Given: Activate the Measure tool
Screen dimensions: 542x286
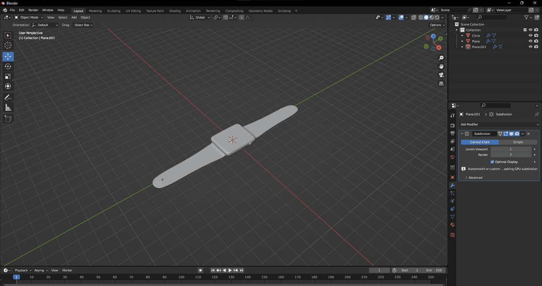Looking at the screenshot, I should click(x=8, y=108).
